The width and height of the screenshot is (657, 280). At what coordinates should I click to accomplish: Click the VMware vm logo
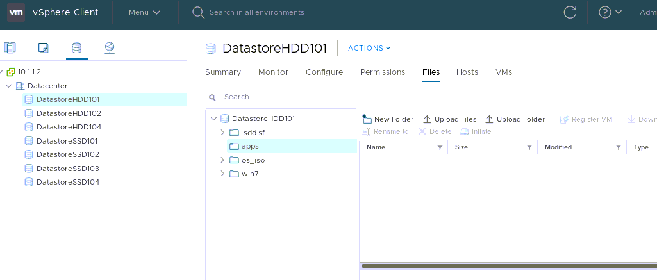(16, 12)
